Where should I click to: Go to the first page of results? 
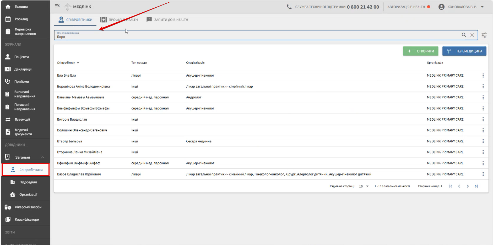click(450, 186)
